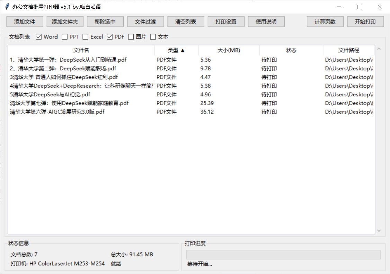Click the 添加文件 button
This screenshot has height=274, width=390.
point(25,22)
